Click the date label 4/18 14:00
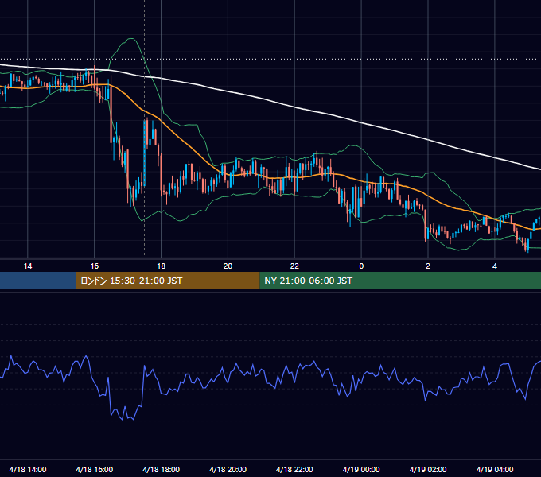The height and width of the screenshot is (477, 541). point(28,469)
